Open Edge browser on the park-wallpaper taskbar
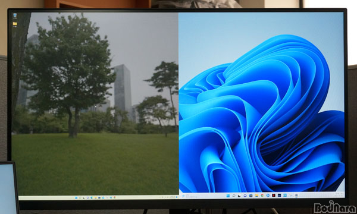 (x=92, y=197)
